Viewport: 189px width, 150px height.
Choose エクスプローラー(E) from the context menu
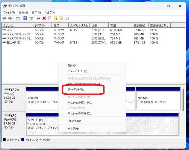pyautogui.click(x=92, y=71)
